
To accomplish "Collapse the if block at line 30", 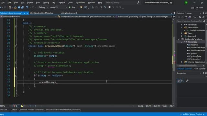I will tap(16, 76).
